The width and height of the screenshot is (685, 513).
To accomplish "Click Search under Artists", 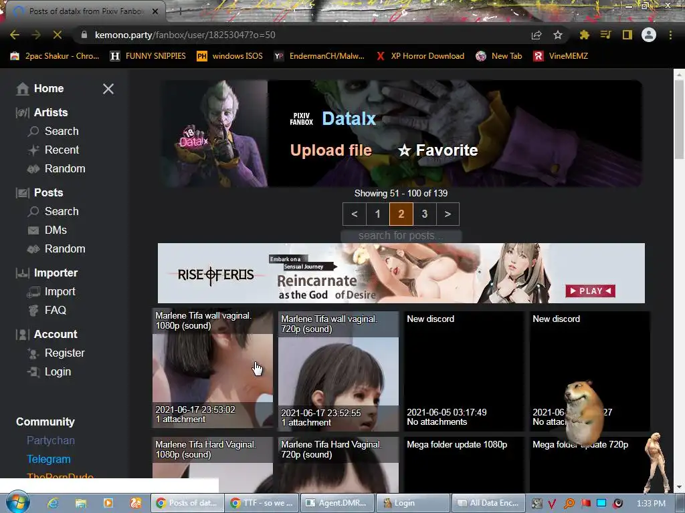I will pyautogui.click(x=54, y=132).
